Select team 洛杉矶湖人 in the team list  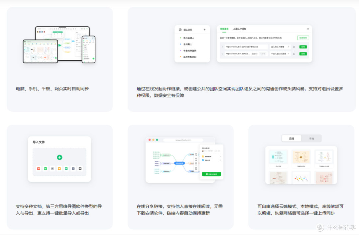188,38
